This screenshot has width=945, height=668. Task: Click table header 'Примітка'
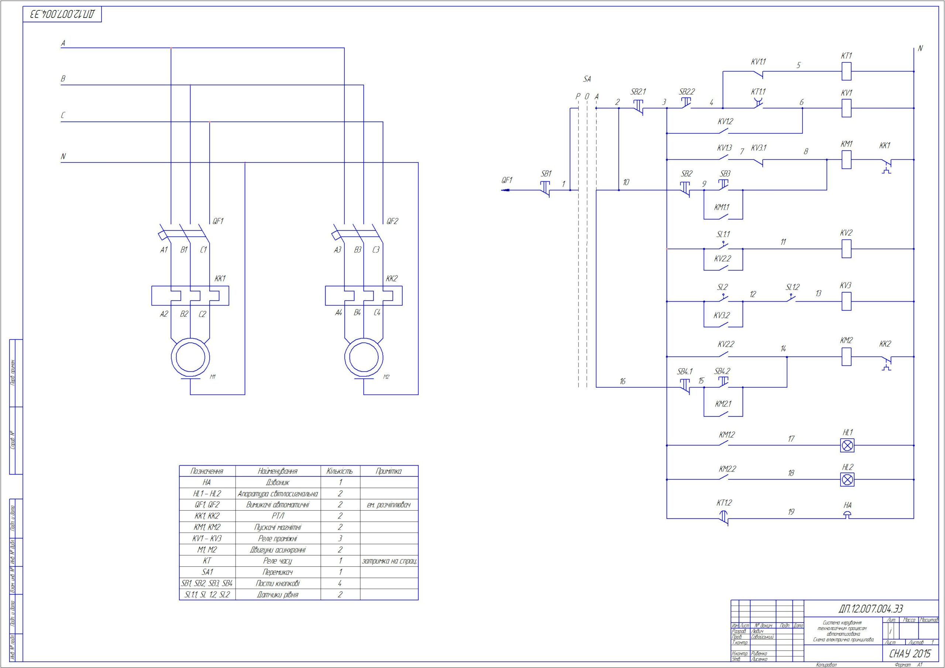(x=389, y=471)
